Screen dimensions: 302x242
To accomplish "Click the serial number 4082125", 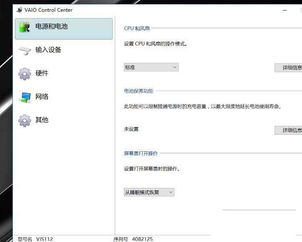I will click(142, 239).
